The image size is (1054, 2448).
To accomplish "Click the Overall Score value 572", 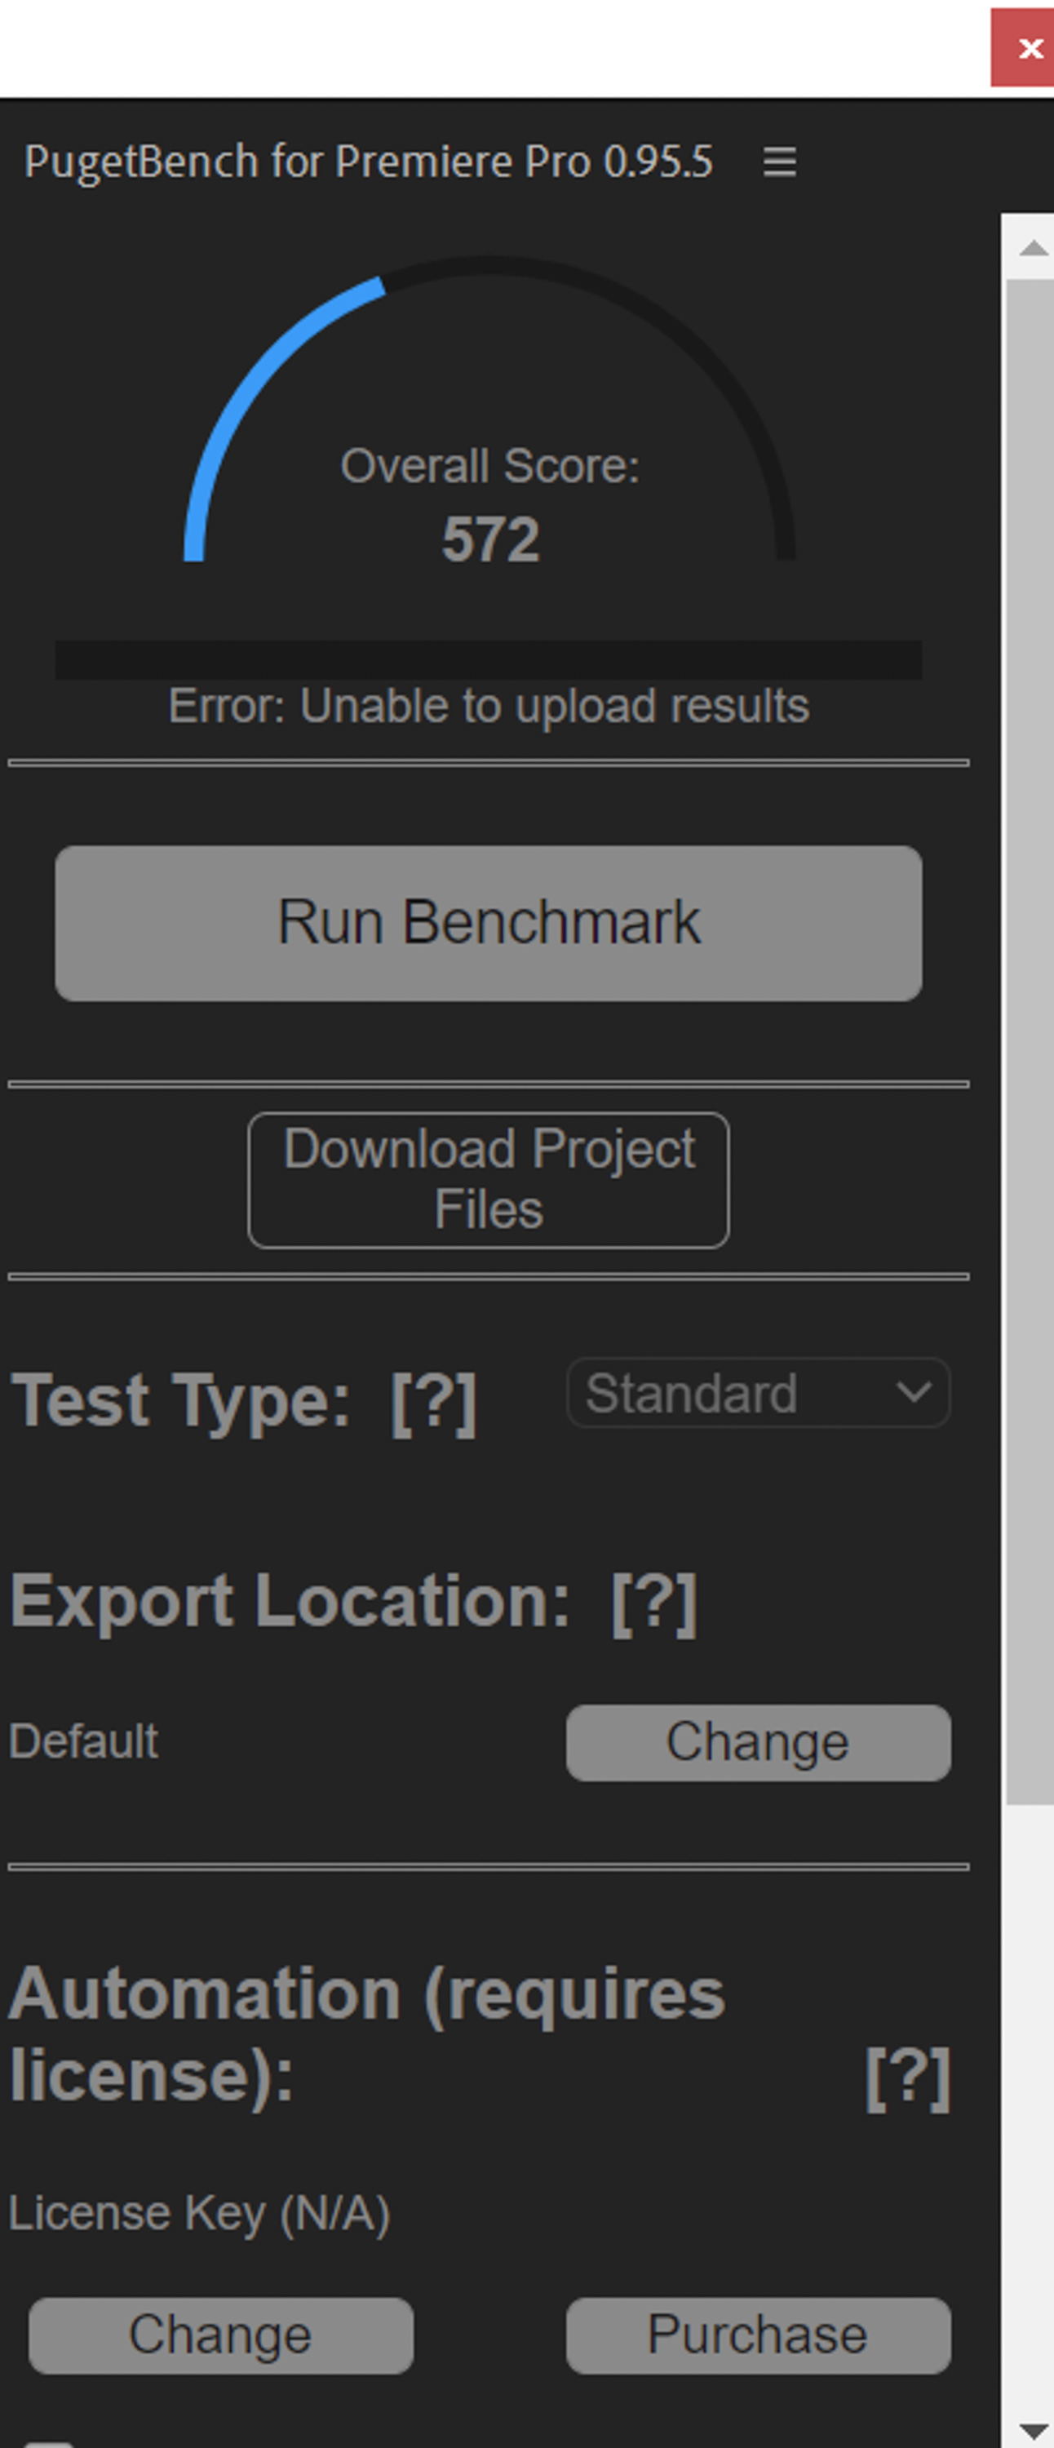I will click(x=490, y=539).
